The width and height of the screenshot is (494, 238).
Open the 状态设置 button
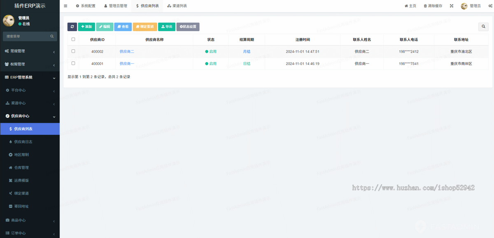point(188,27)
